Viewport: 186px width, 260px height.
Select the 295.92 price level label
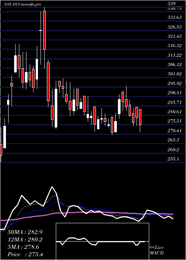pyautogui.click(x=174, y=84)
